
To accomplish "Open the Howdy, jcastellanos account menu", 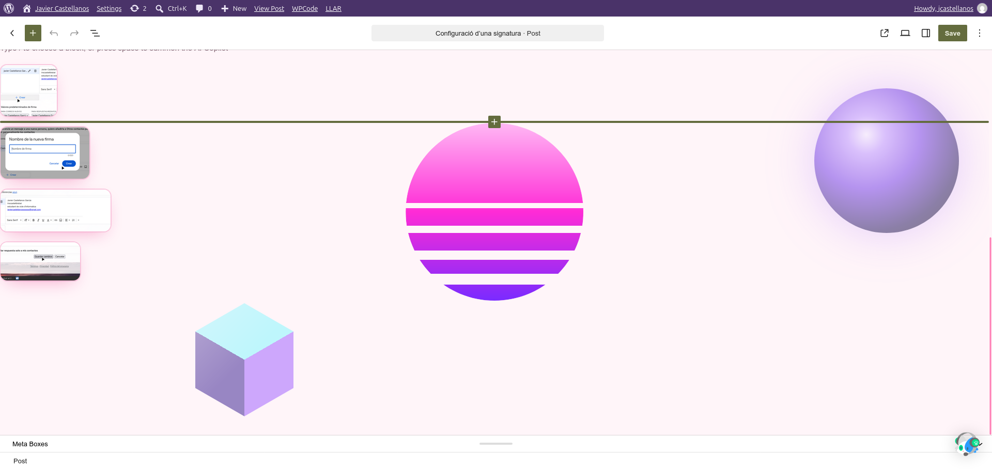I will (943, 8).
